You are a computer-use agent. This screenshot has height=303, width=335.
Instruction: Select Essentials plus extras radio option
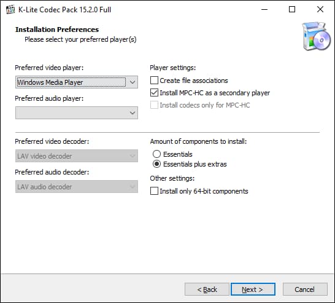coord(156,164)
